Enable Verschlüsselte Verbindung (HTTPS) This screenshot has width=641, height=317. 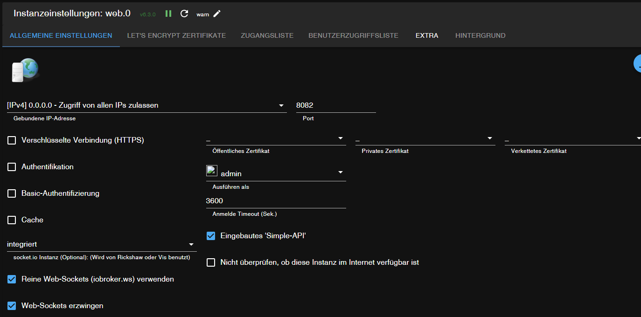12,140
